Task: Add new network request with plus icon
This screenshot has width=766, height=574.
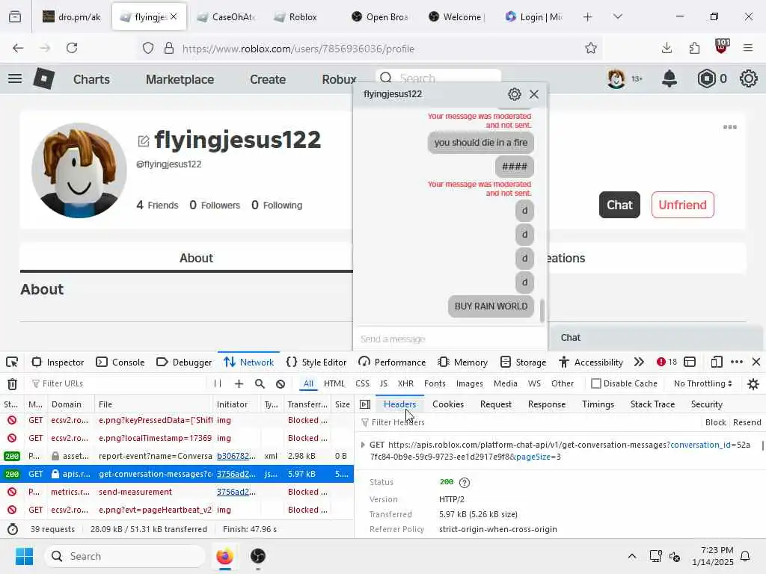Action: [239, 383]
